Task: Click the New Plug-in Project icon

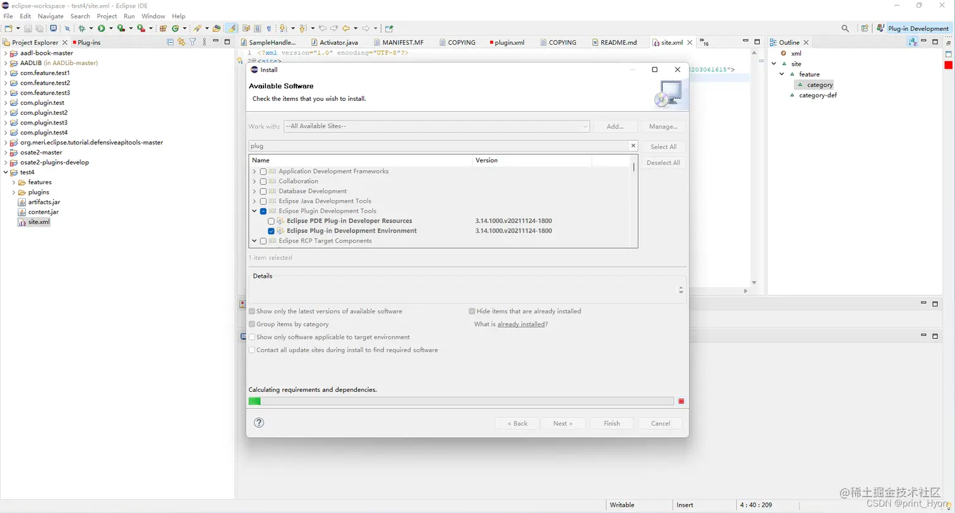Action: coord(163,28)
